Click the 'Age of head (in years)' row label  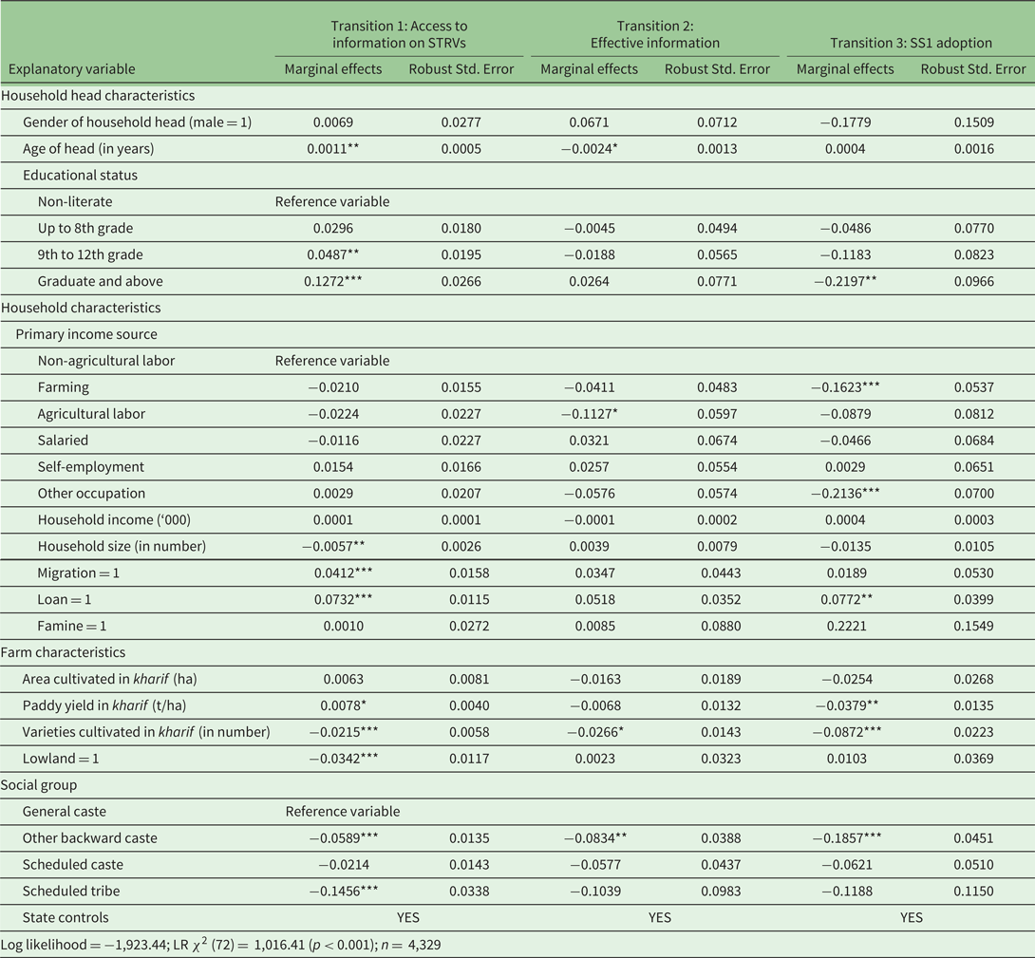[88, 148]
